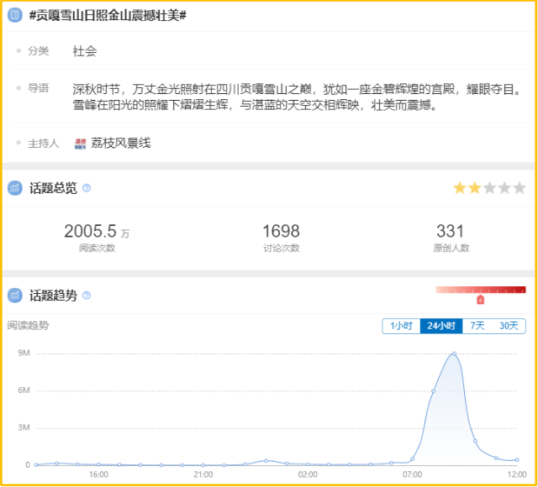
Task: Click the 话题总览 section icon
Action: tap(15, 188)
